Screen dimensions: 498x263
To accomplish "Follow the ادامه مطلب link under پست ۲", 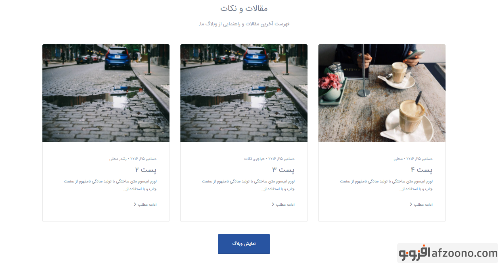I will tap(147, 205).
